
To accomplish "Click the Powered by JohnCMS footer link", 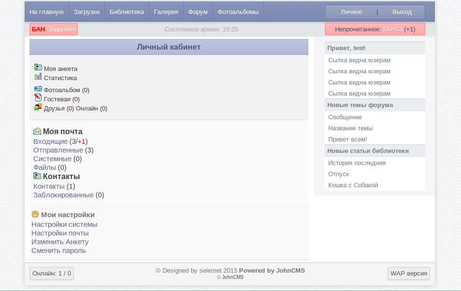I will click(x=272, y=271).
